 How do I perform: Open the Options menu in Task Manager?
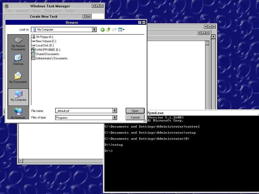22,11
